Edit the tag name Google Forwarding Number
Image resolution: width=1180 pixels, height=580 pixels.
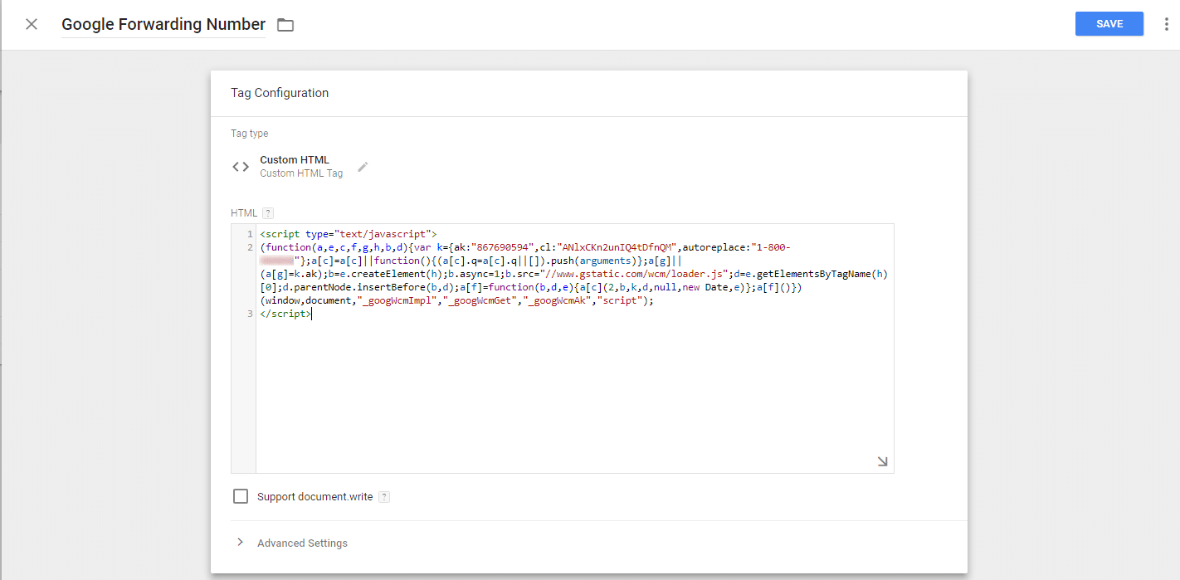(x=163, y=24)
